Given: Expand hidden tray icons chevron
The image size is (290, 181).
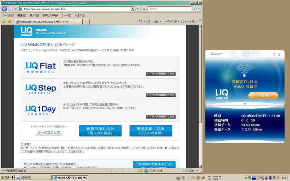Looking at the screenshot, I should [x=246, y=178].
